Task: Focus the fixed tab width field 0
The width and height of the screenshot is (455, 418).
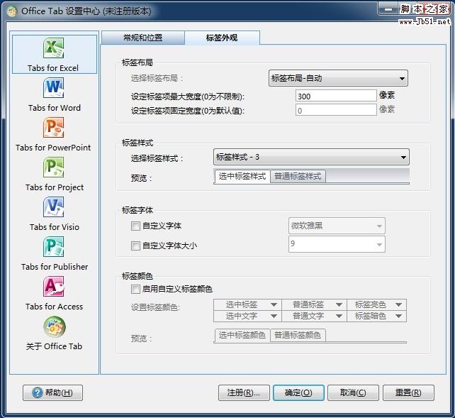Action: (x=336, y=110)
